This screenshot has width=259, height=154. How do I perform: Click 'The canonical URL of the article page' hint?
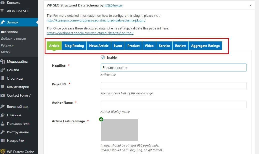127,93
